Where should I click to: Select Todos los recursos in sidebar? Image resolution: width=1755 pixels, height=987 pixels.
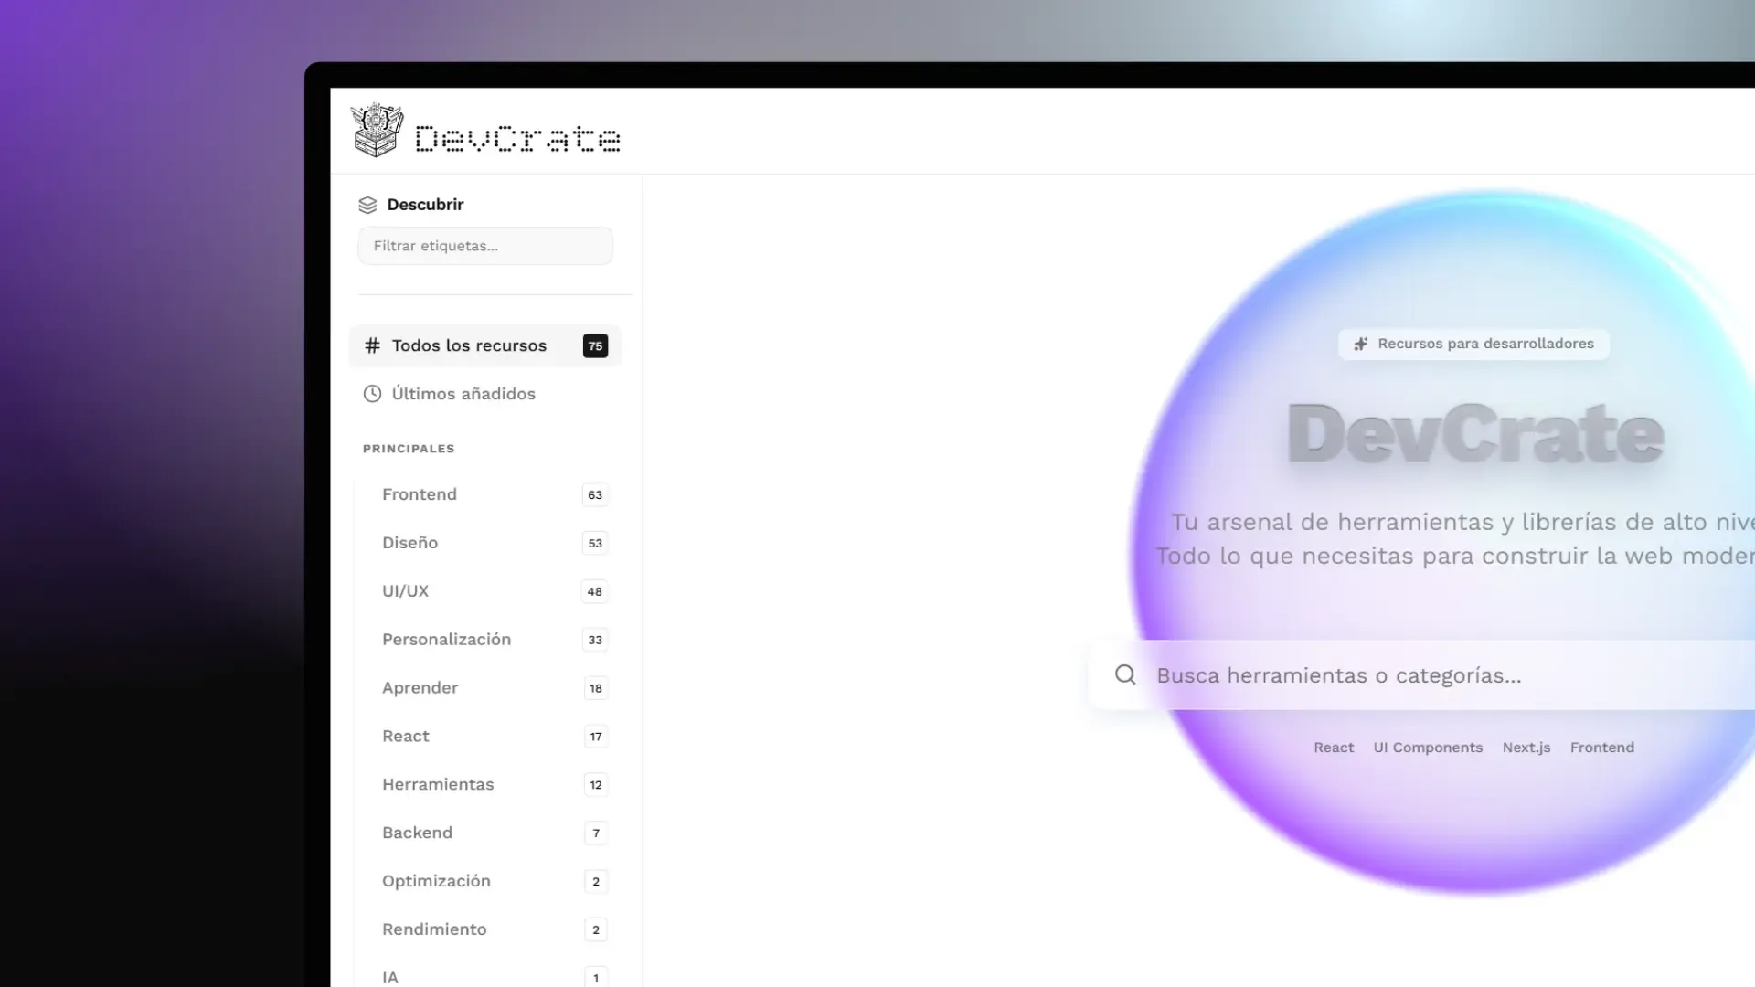[x=469, y=345]
